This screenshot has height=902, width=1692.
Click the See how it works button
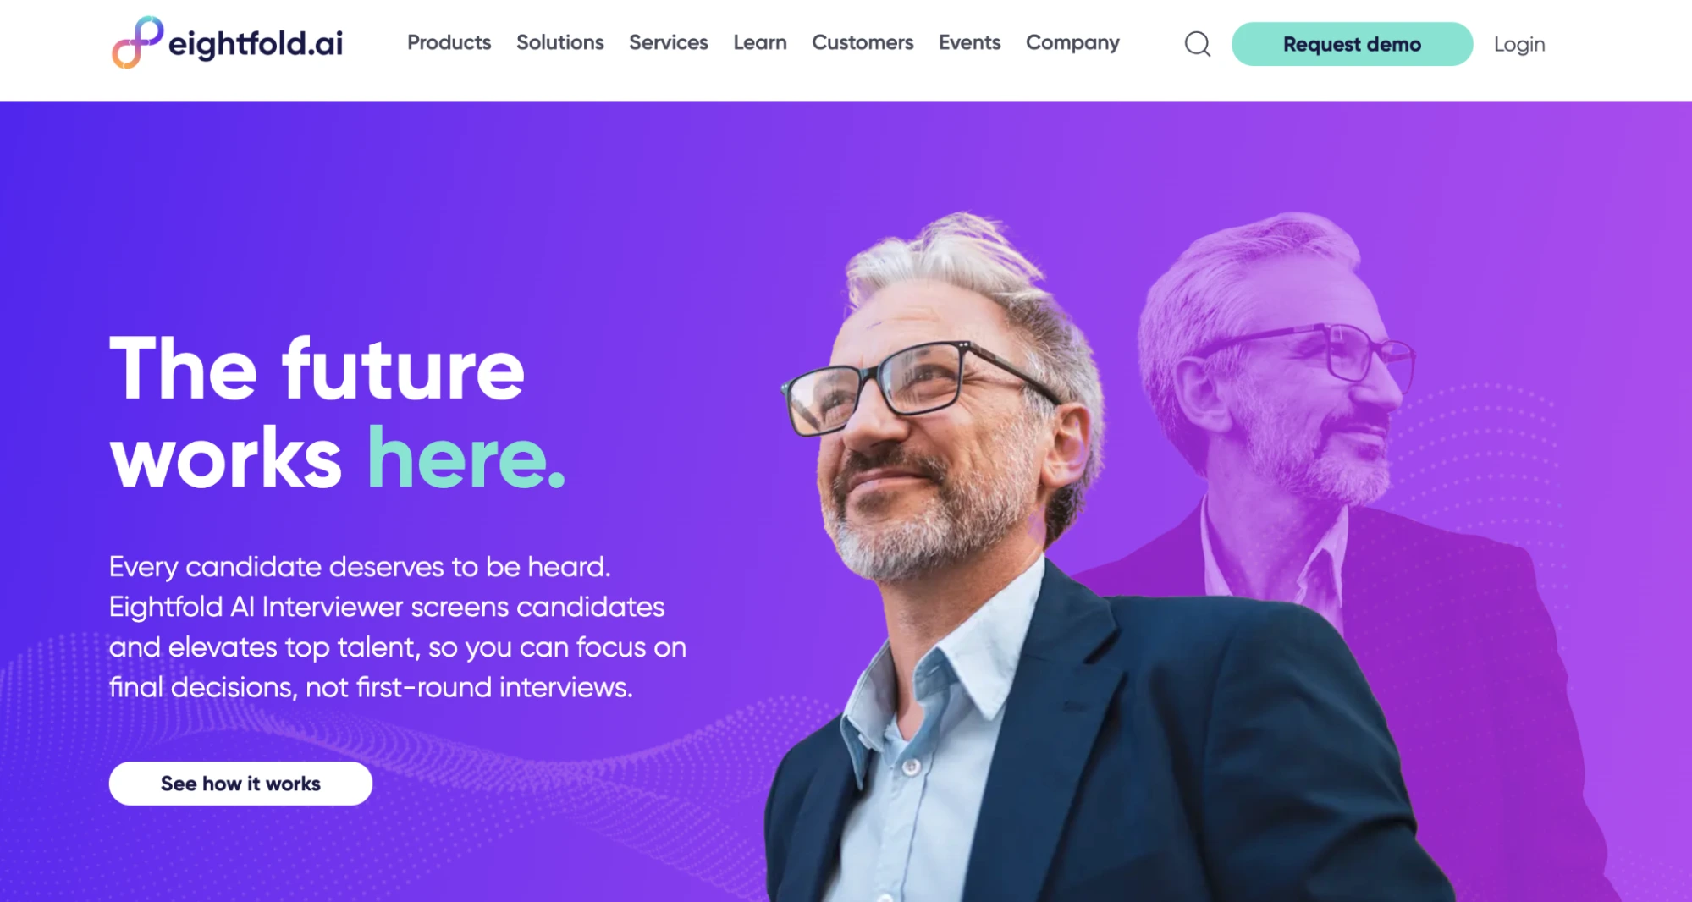coord(240,784)
